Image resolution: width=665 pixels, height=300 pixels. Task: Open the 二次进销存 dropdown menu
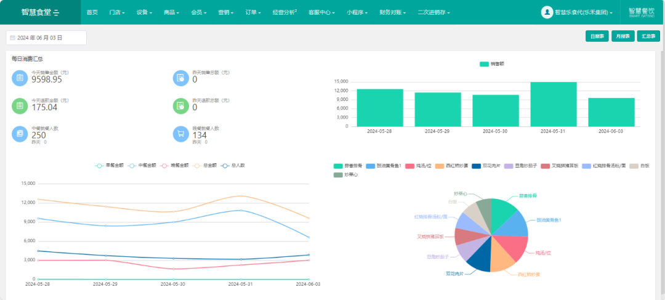pyautogui.click(x=433, y=12)
